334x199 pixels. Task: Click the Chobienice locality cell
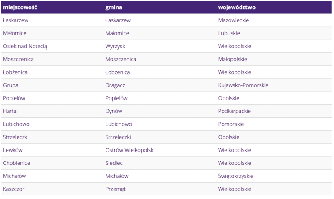(16, 163)
